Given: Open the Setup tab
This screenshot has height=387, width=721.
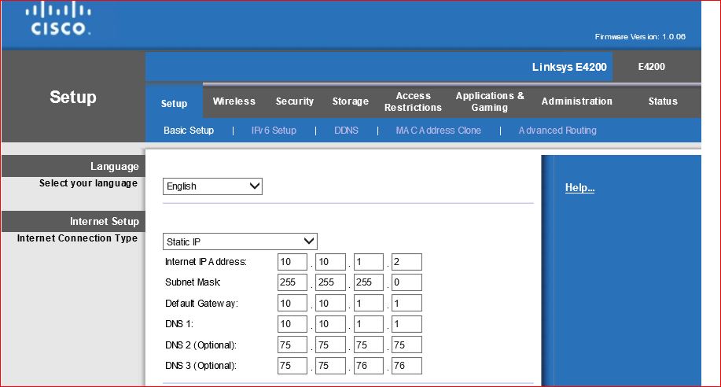Looking at the screenshot, I should 174,104.
